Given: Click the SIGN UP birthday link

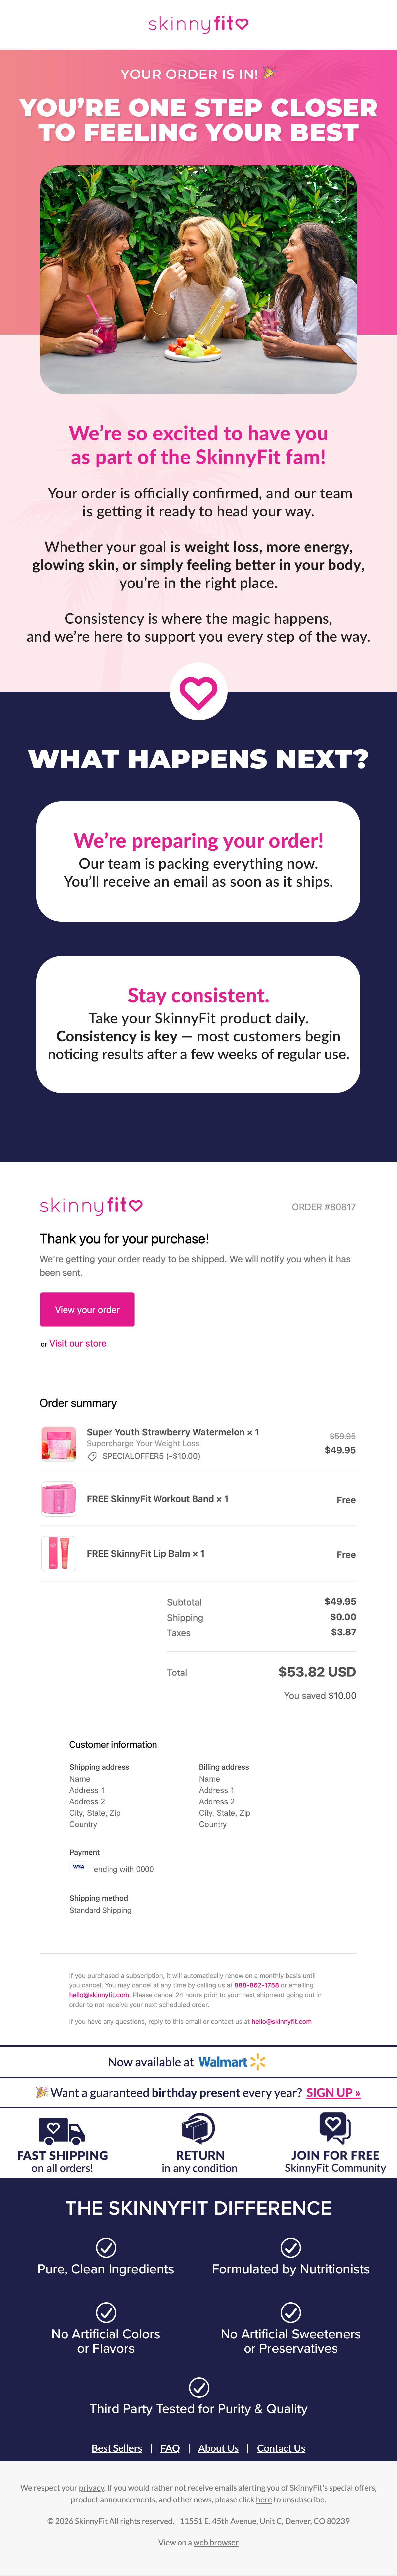Looking at the screenshot, I should click(333, 2092).
